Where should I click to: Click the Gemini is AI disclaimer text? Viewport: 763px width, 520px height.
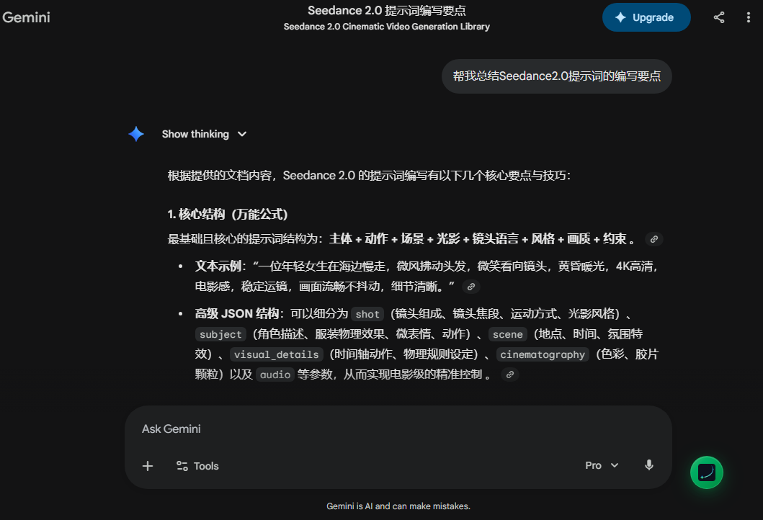[x=398, y=506]
